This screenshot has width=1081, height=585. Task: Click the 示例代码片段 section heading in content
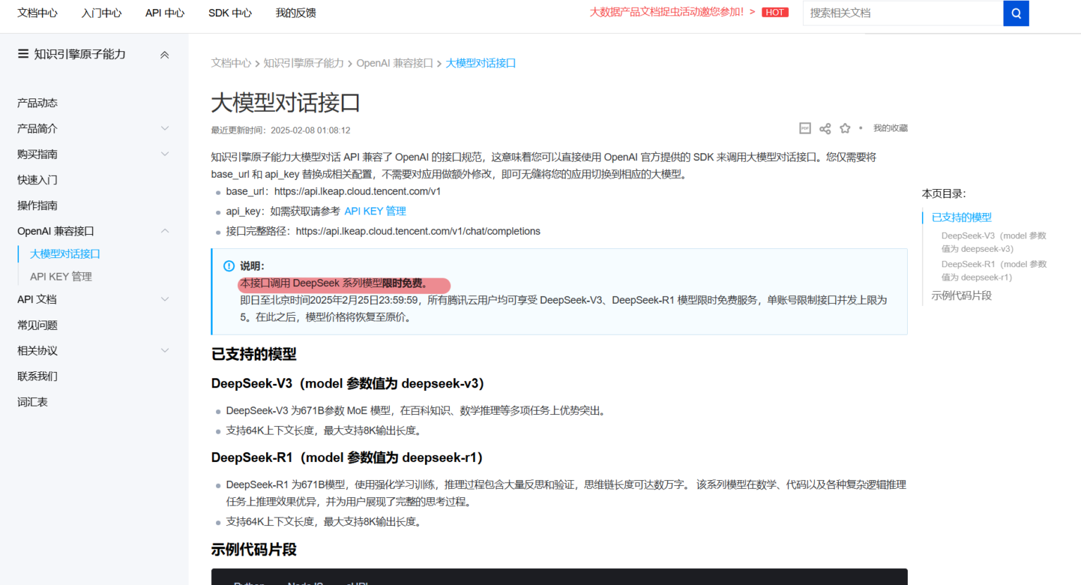[254, 550]
